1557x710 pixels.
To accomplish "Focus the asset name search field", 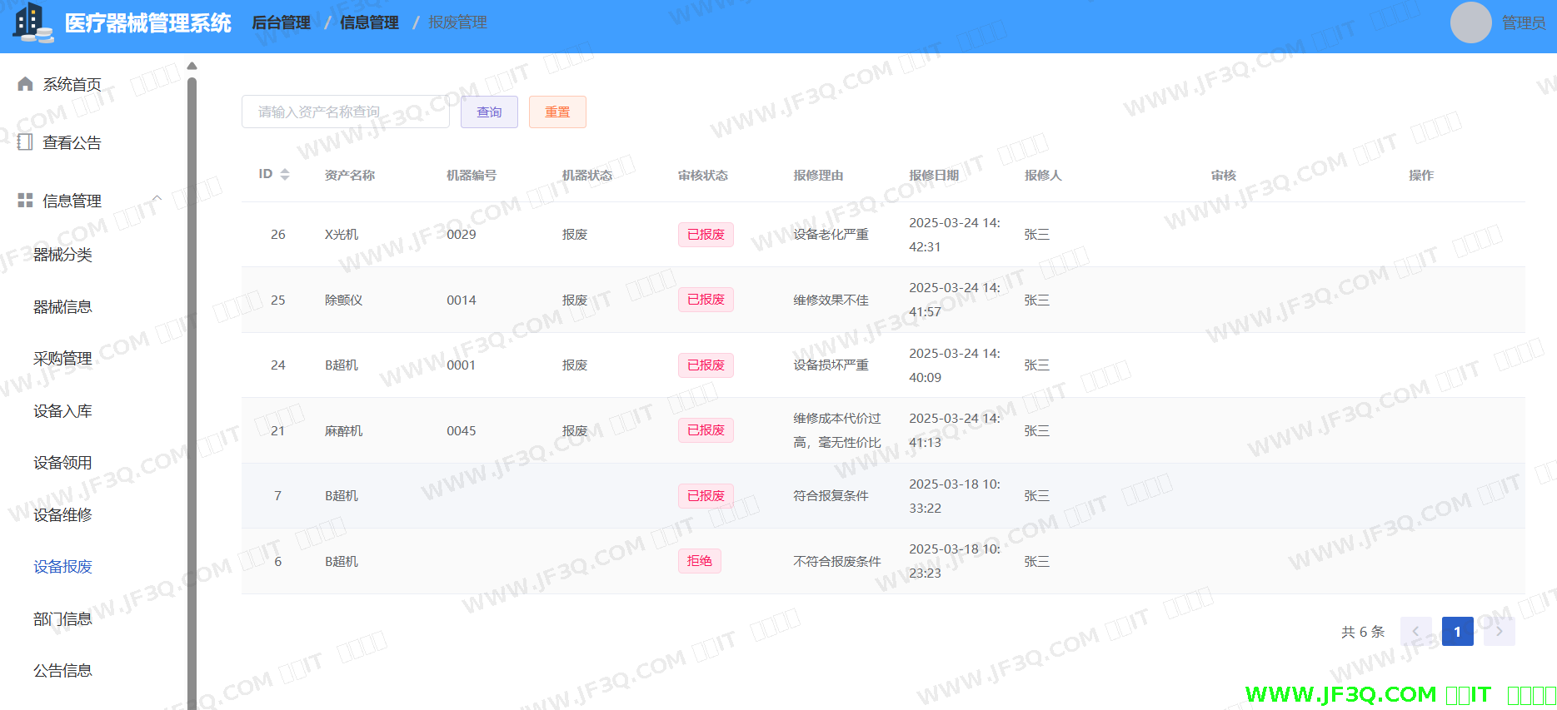I will click(x=345, y=112).
